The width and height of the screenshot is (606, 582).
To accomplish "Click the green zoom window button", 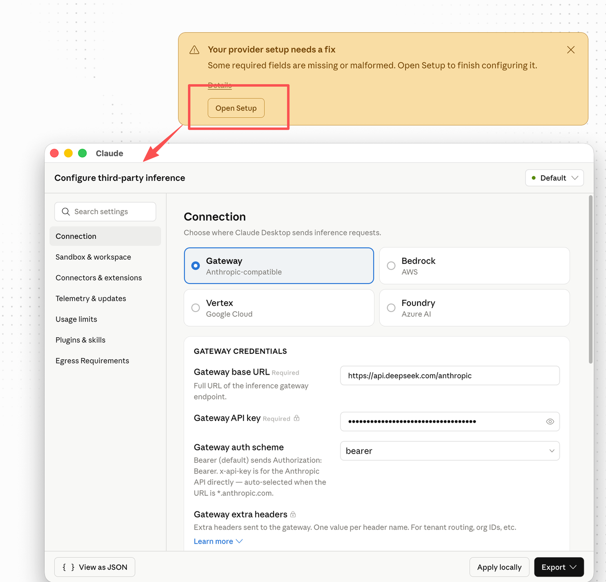I will click(82, 153).
